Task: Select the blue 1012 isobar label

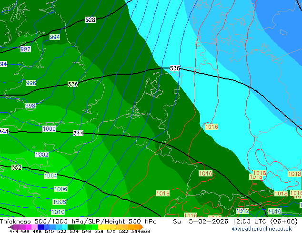Action: coord(242,211)
